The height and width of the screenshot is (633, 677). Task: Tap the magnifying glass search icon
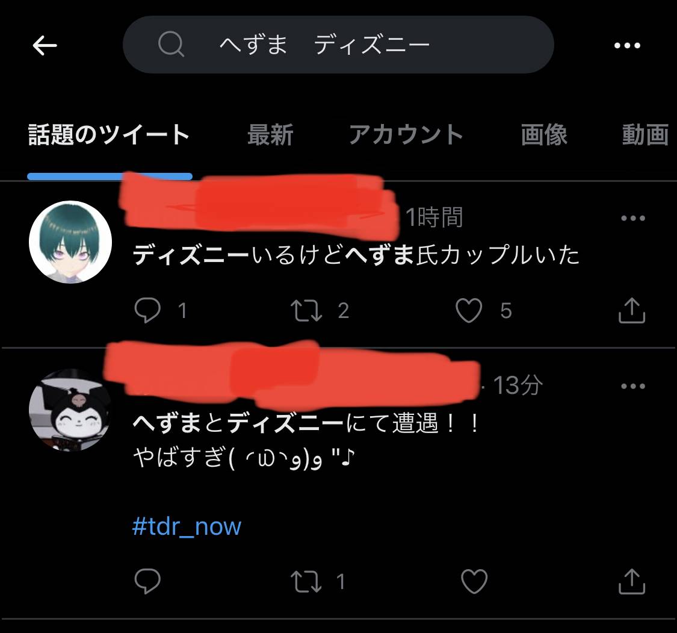pos(171,45)
